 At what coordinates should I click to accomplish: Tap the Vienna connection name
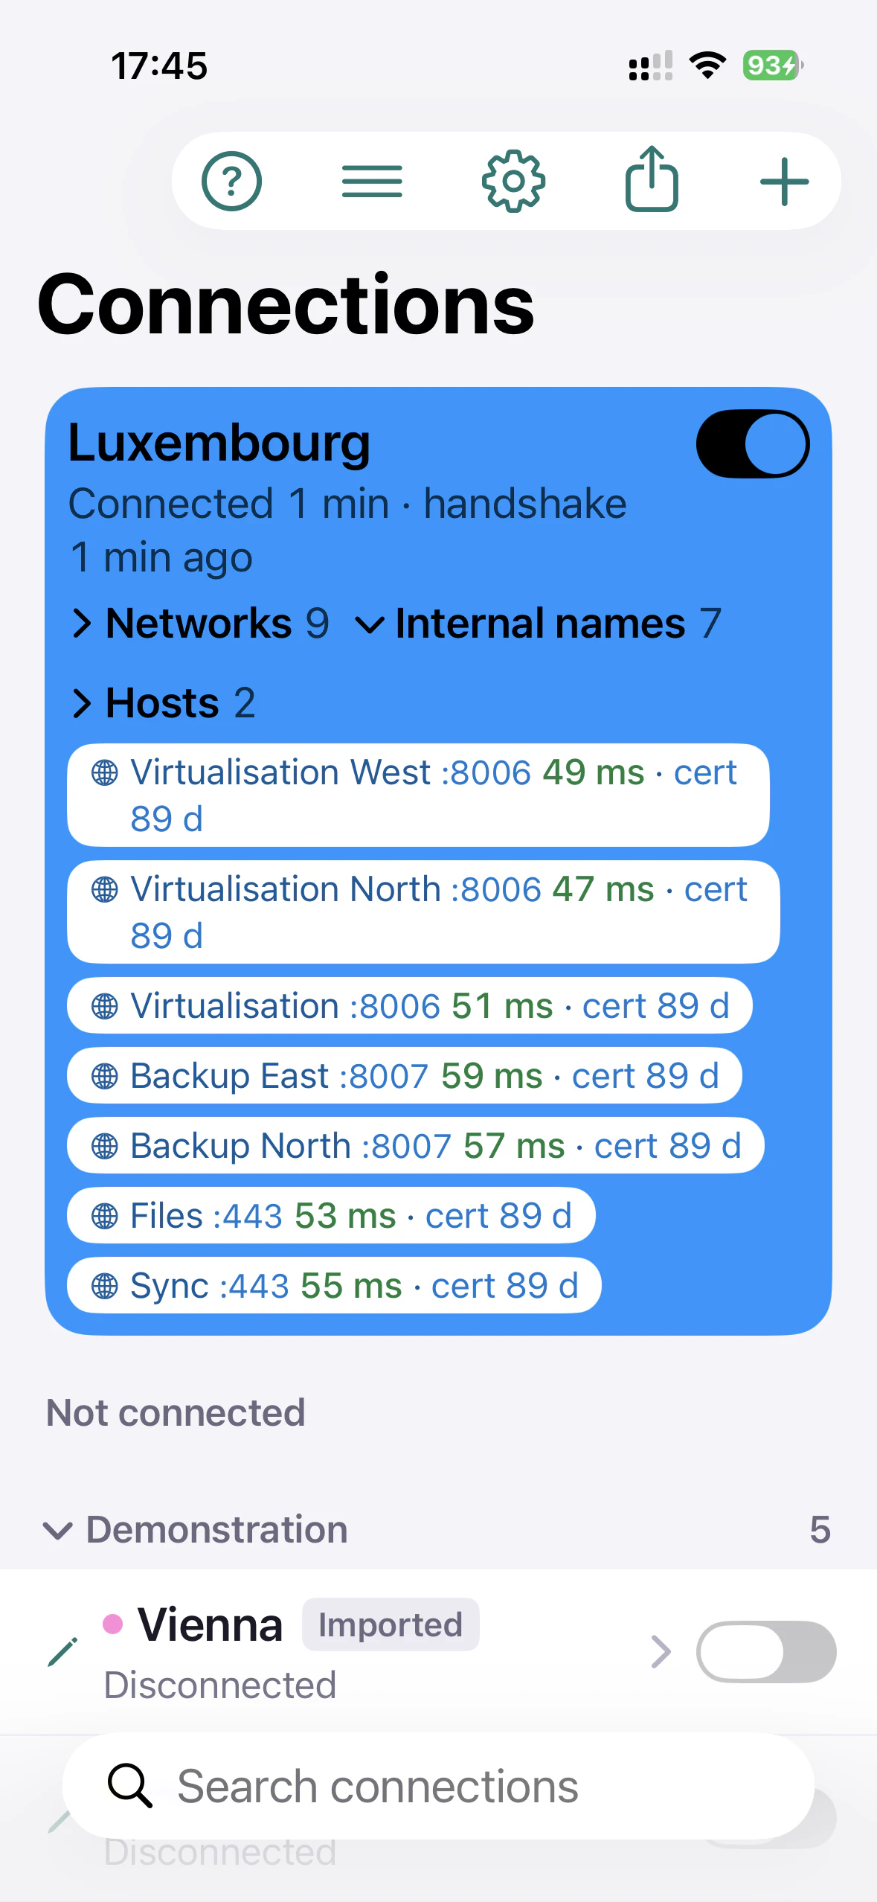pos(211,1624)
